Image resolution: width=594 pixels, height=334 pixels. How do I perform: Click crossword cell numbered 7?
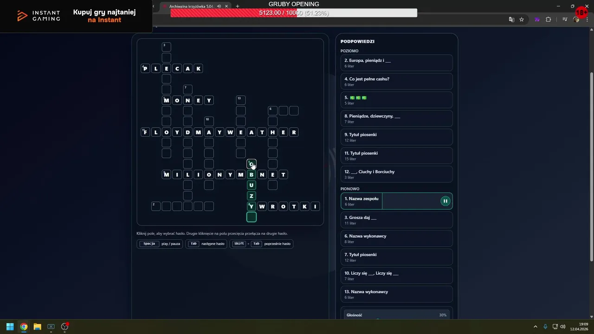(187, 89)
